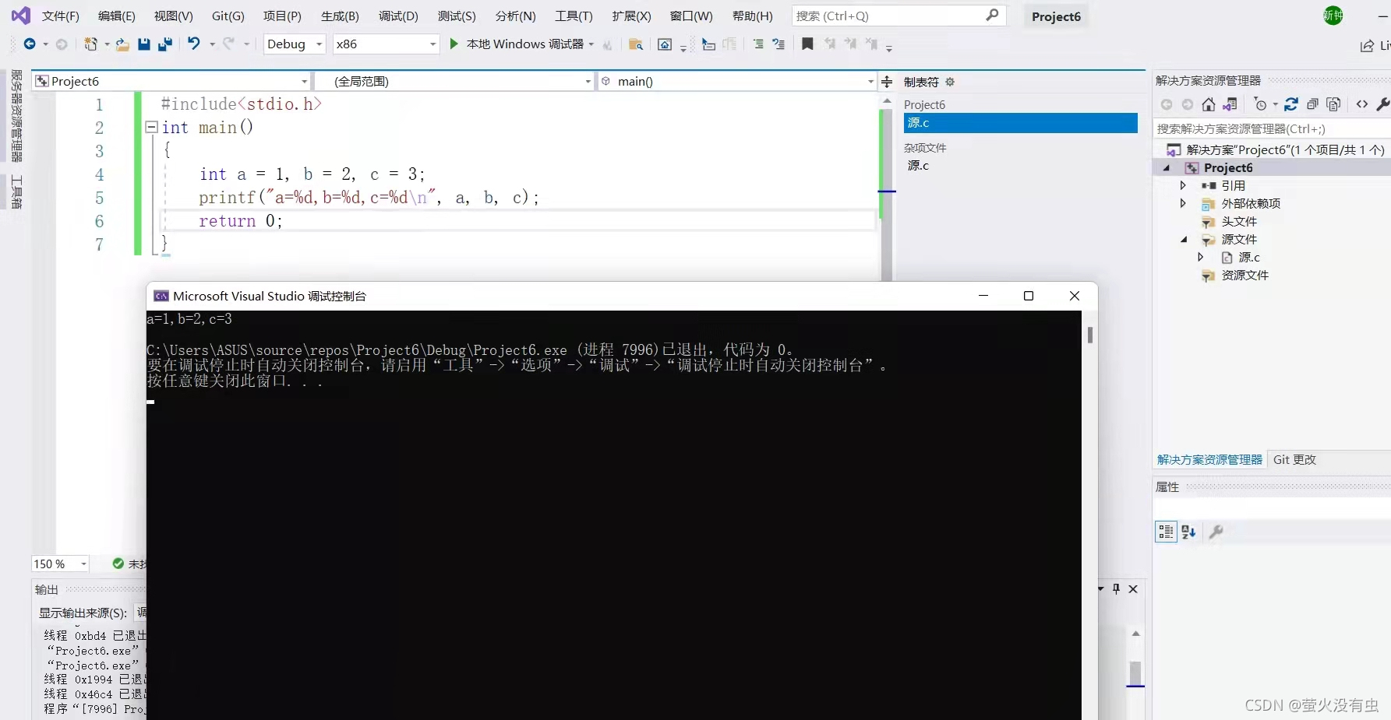Open the 扩展(X) menu
Viewport: 1391px width, 720px height.
pos(631,16)
